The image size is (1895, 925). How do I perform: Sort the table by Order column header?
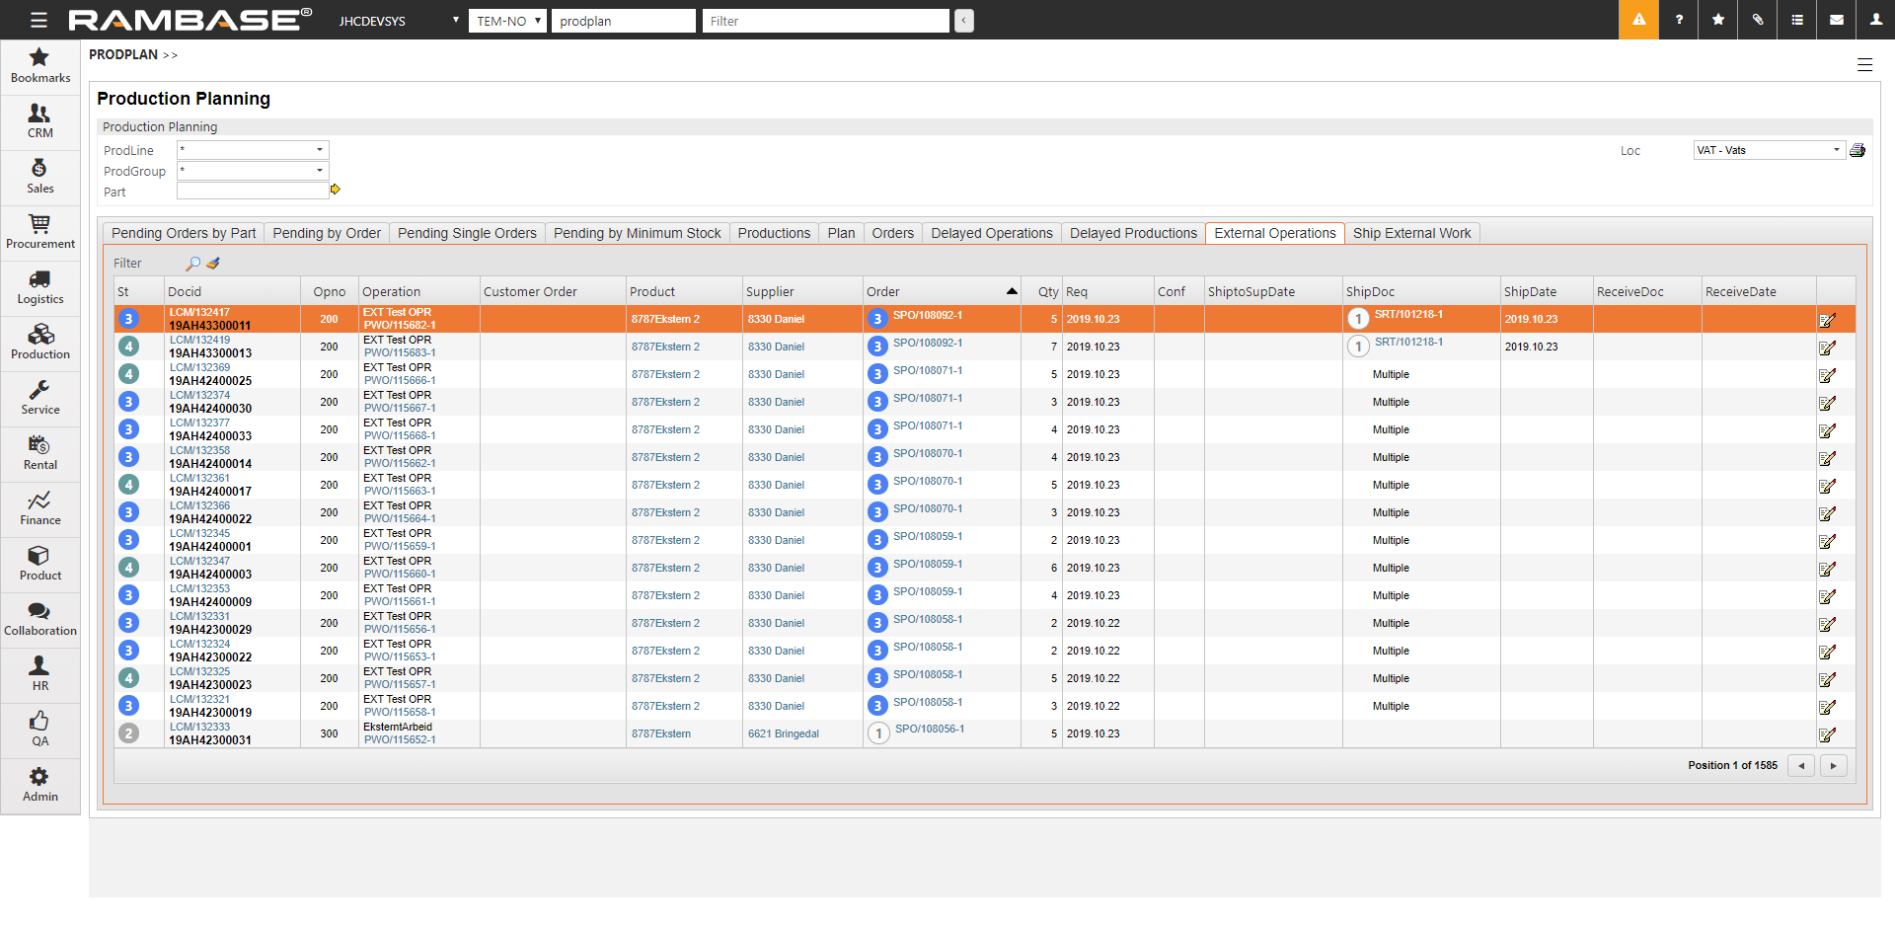point(883,291)
